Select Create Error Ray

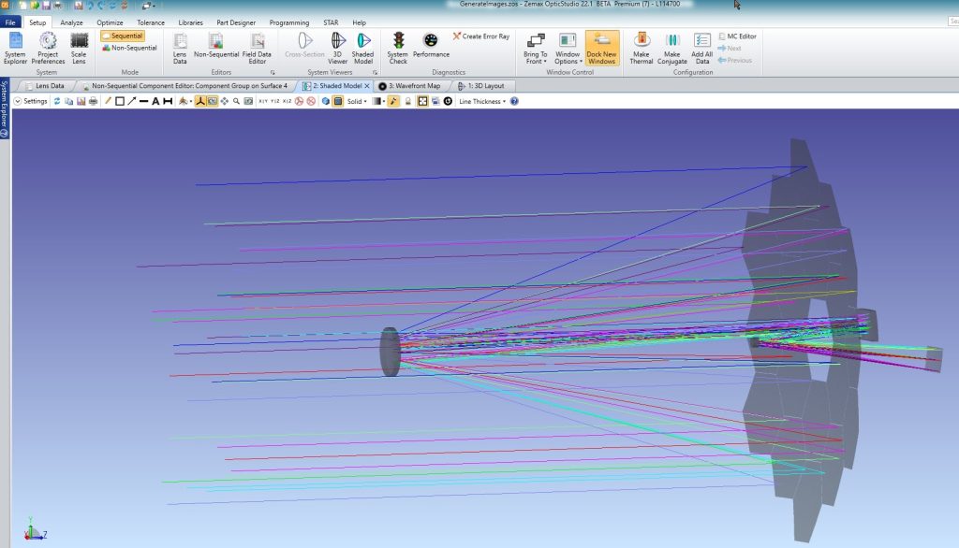(x=481, y=35)
